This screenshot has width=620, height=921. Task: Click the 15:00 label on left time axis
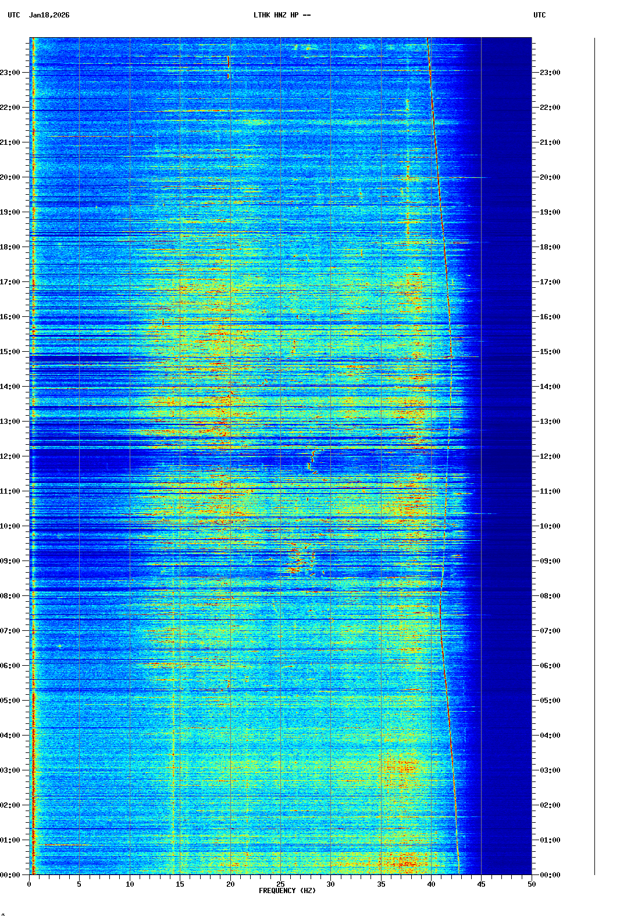(x=10, y=352)
